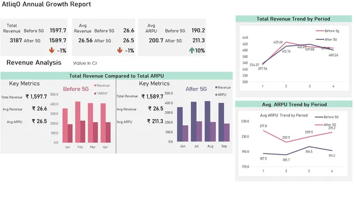Screen dimensions: 356x200
Task: Click the AtliqO Annual Growth Report title
Action: [47, 4]
